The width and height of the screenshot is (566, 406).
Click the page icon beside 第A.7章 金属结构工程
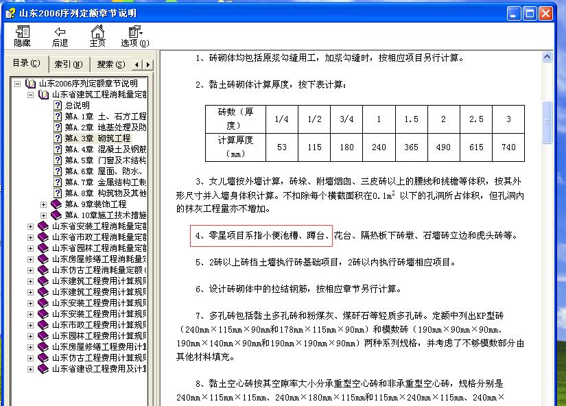[58, 182]
